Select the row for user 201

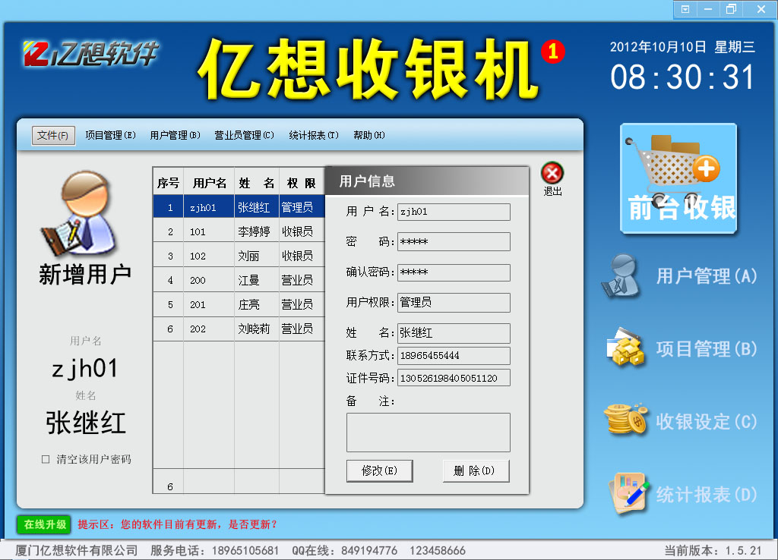239,304
